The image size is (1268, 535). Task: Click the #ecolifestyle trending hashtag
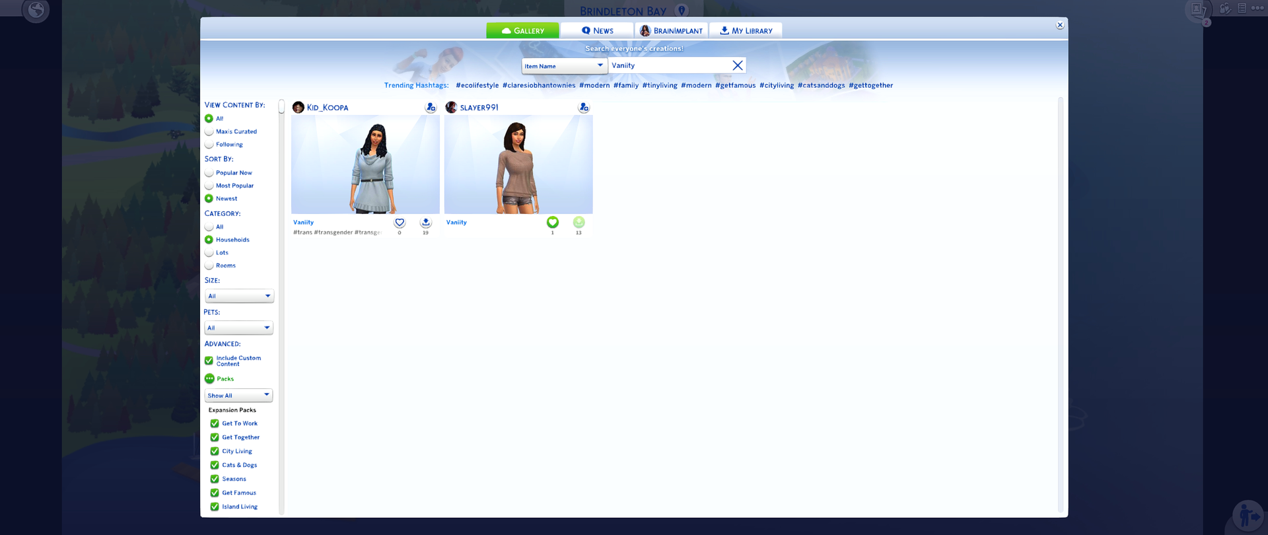pos(477,85)
